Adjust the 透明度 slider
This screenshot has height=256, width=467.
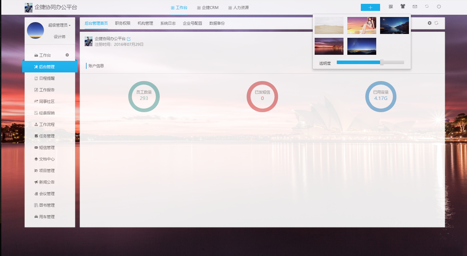(x=382, y=62)
